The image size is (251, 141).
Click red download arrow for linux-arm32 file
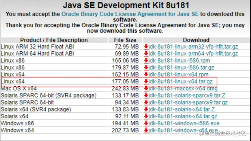[x=146, y=47]
